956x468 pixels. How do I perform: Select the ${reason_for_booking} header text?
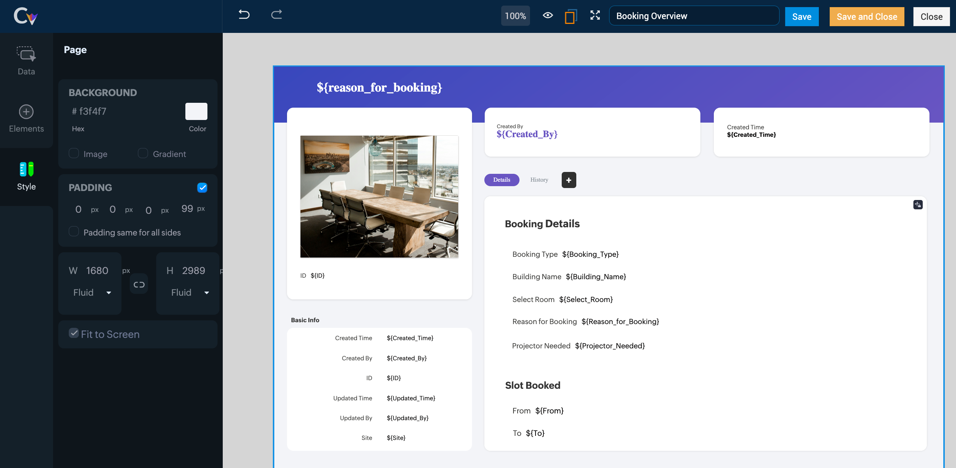click(x=379, y=87)
